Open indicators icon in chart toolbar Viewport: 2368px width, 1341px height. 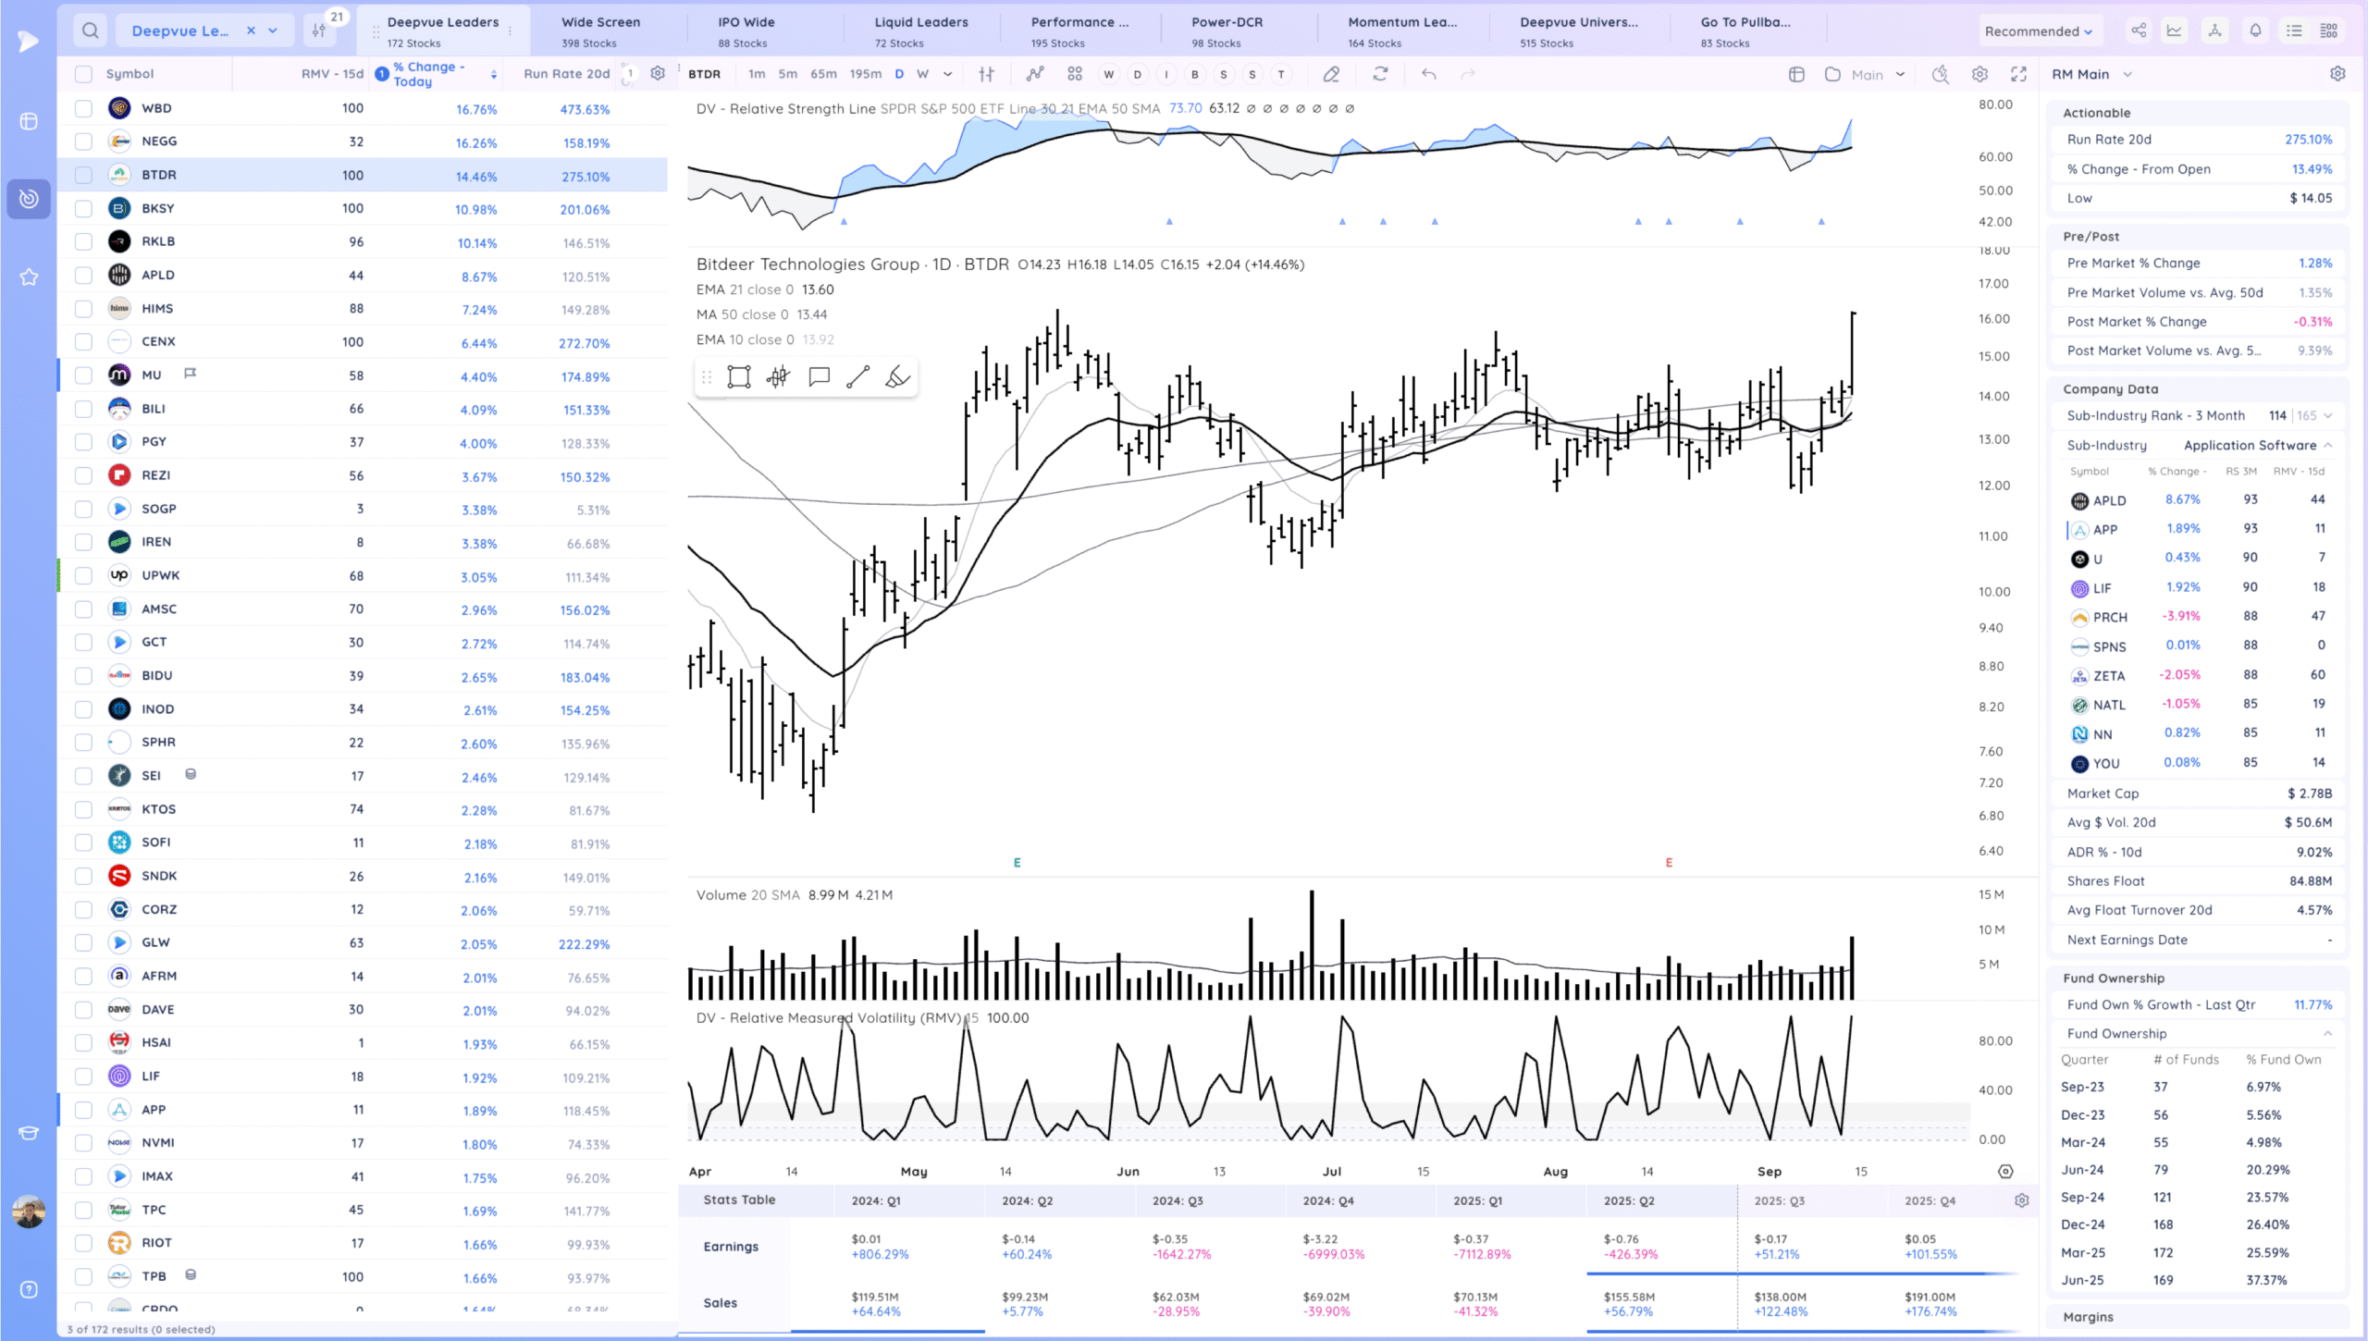point(1035,74)
